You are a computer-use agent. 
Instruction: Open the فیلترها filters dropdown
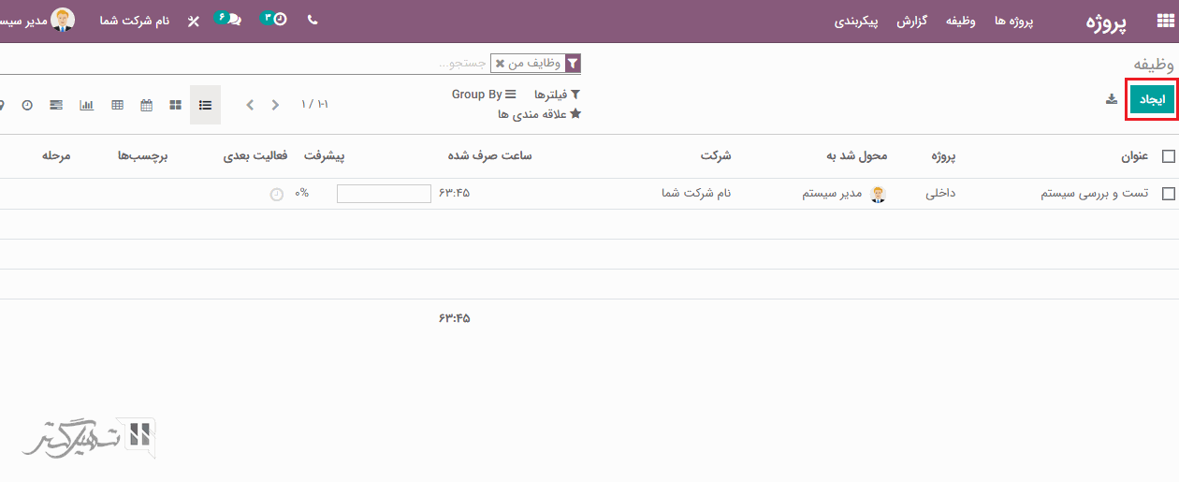pyautogui.click(x=558, y=95)
